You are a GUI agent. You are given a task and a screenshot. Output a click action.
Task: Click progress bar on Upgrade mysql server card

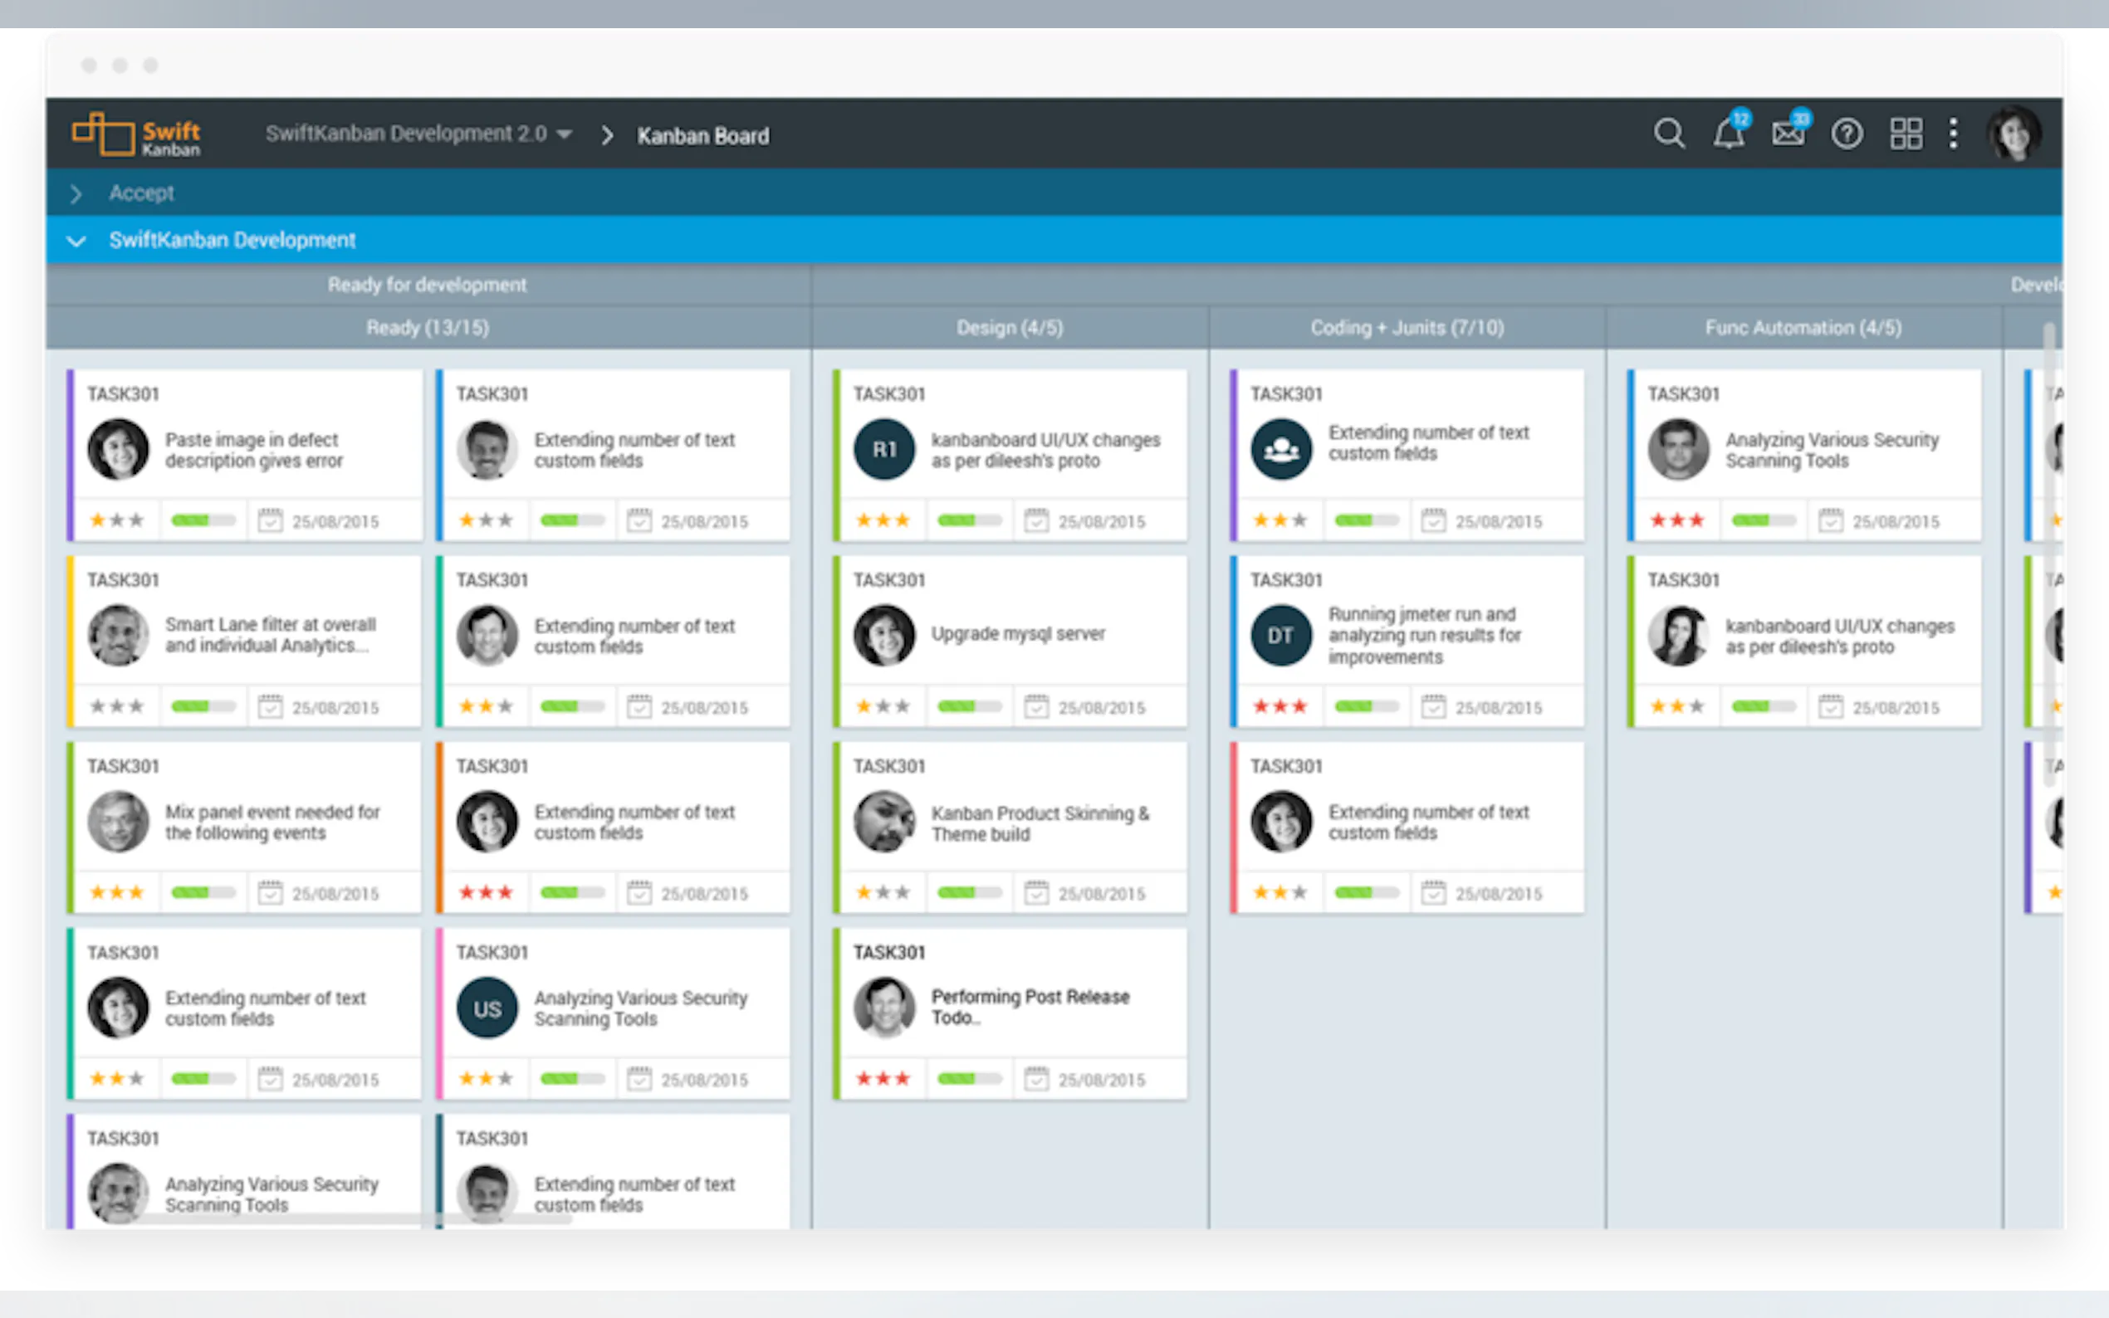point(969,707)
